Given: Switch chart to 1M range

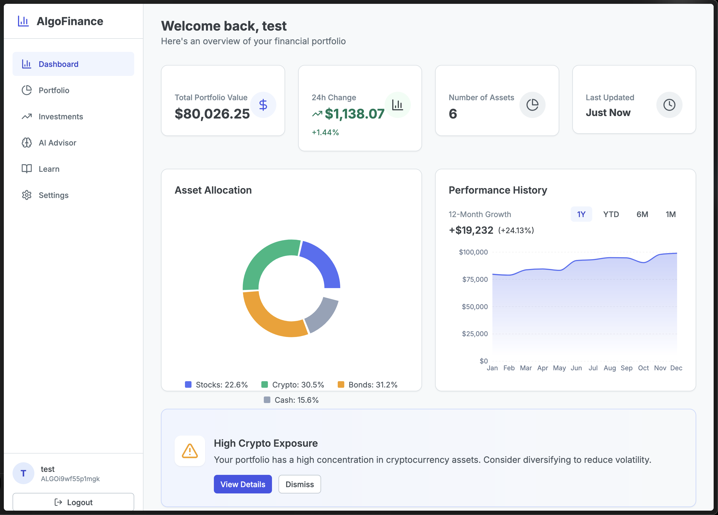Looking at the screenshot, I should (671, 214).
